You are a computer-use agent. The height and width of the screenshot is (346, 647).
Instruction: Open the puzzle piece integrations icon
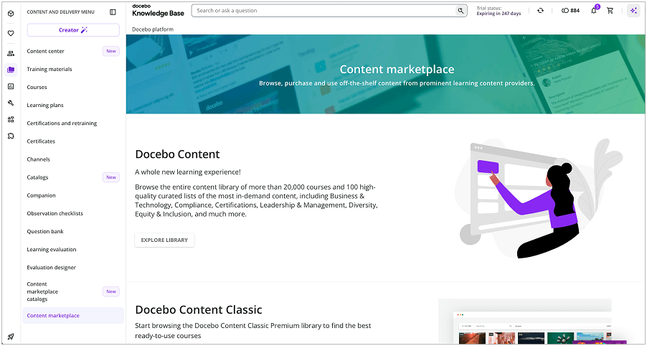coord(11,136)
